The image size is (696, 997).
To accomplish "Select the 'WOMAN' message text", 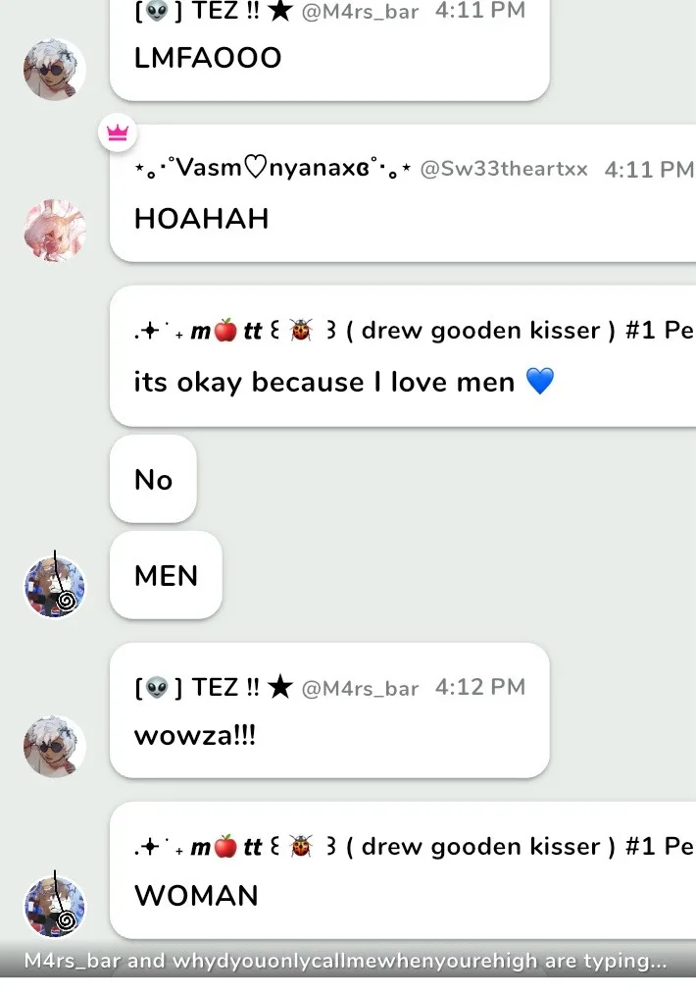I will point(196,895).
